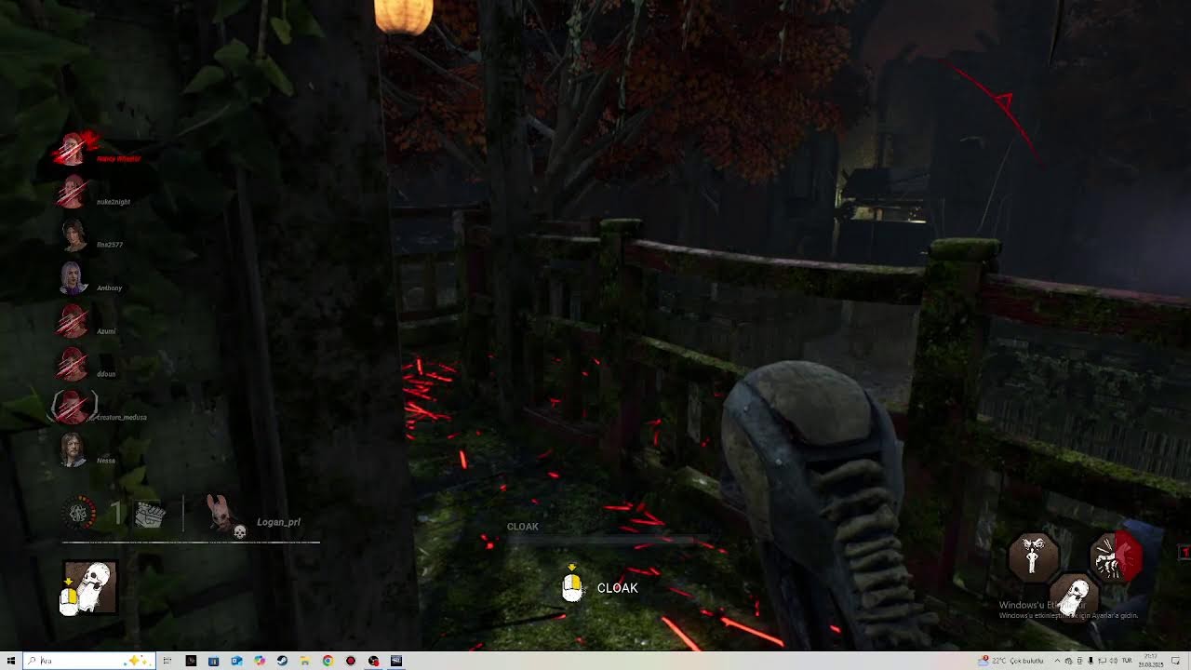Viewport: 1191px width, 670px height.
Task: Click the Logan_prl player name
Action: point(278,523)
